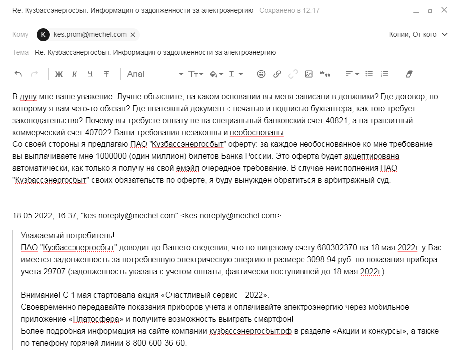456x356 pixels.
Task: Open the emoji smiley picker
Action: [x=262, y=73]
